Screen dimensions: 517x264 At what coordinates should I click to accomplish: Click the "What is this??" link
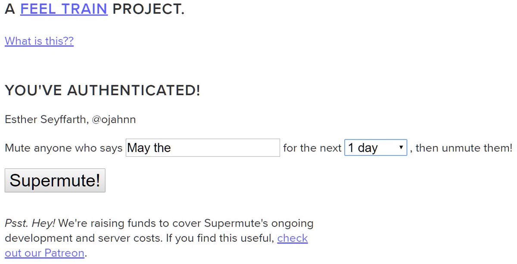(39, 41)
